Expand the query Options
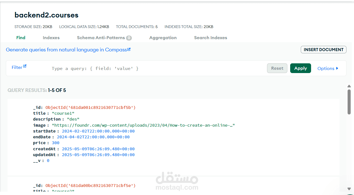354x195 pixels. [x=328, y=68]
